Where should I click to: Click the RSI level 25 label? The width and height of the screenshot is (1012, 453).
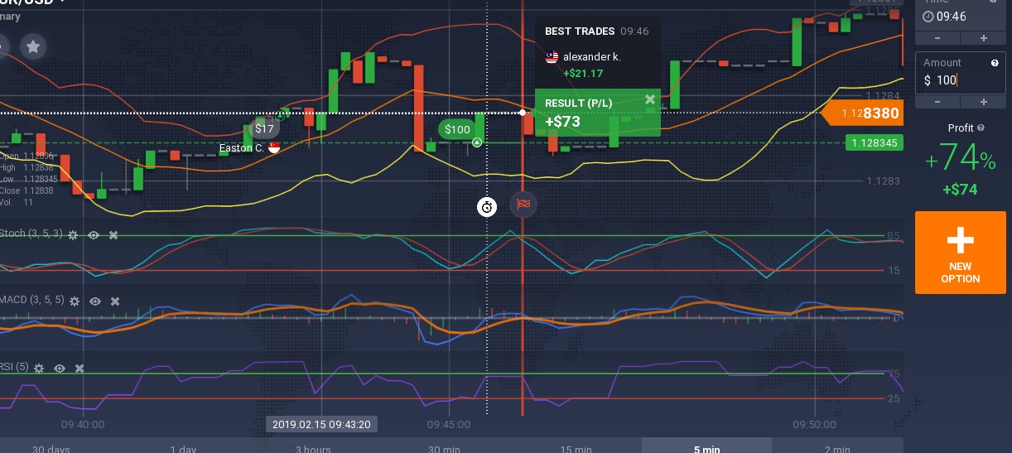click(x=894, y=399)
